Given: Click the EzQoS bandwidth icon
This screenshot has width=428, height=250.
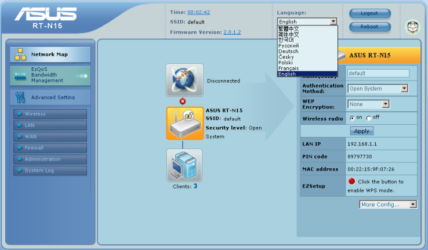Looking at the screenshot, I should coord(20,76).
